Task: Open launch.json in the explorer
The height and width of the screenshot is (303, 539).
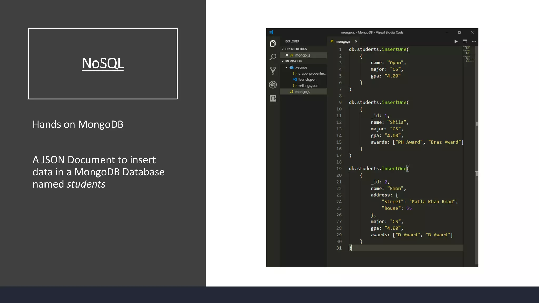Action: 307,79
